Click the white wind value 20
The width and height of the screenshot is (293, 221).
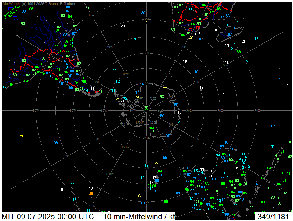(x=123, y=26)
